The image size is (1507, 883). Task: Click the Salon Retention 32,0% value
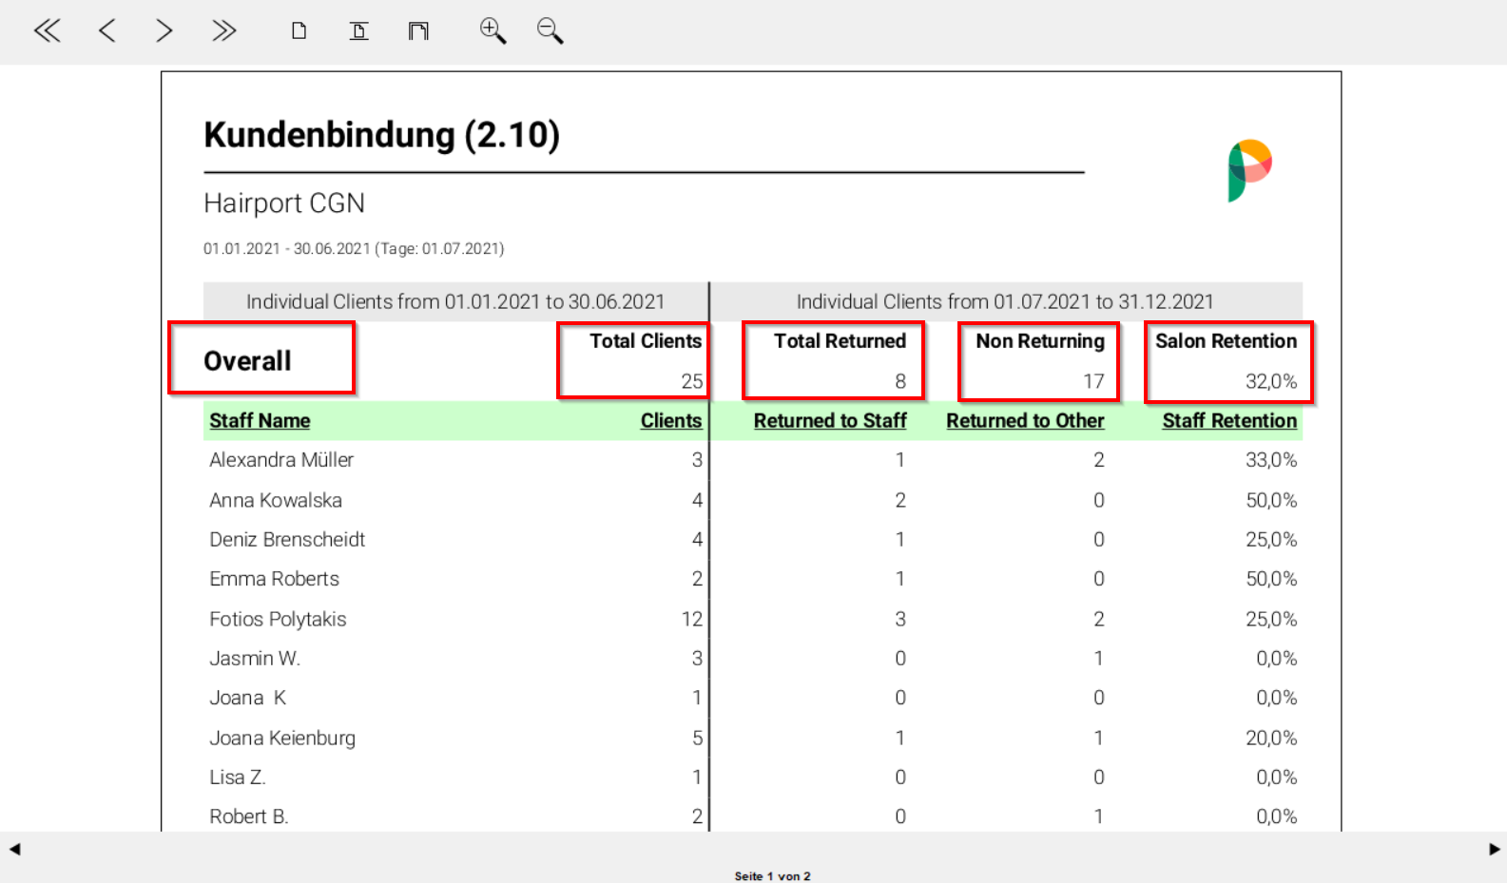1270,381
